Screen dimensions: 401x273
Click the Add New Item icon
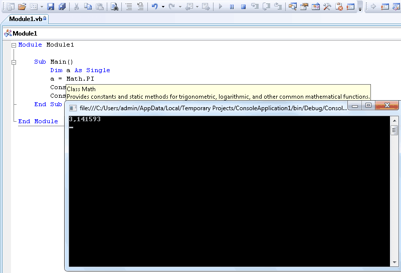[x=34, y=7]
